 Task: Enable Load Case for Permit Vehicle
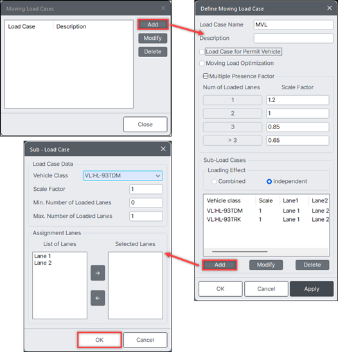(x=202, y=51)
